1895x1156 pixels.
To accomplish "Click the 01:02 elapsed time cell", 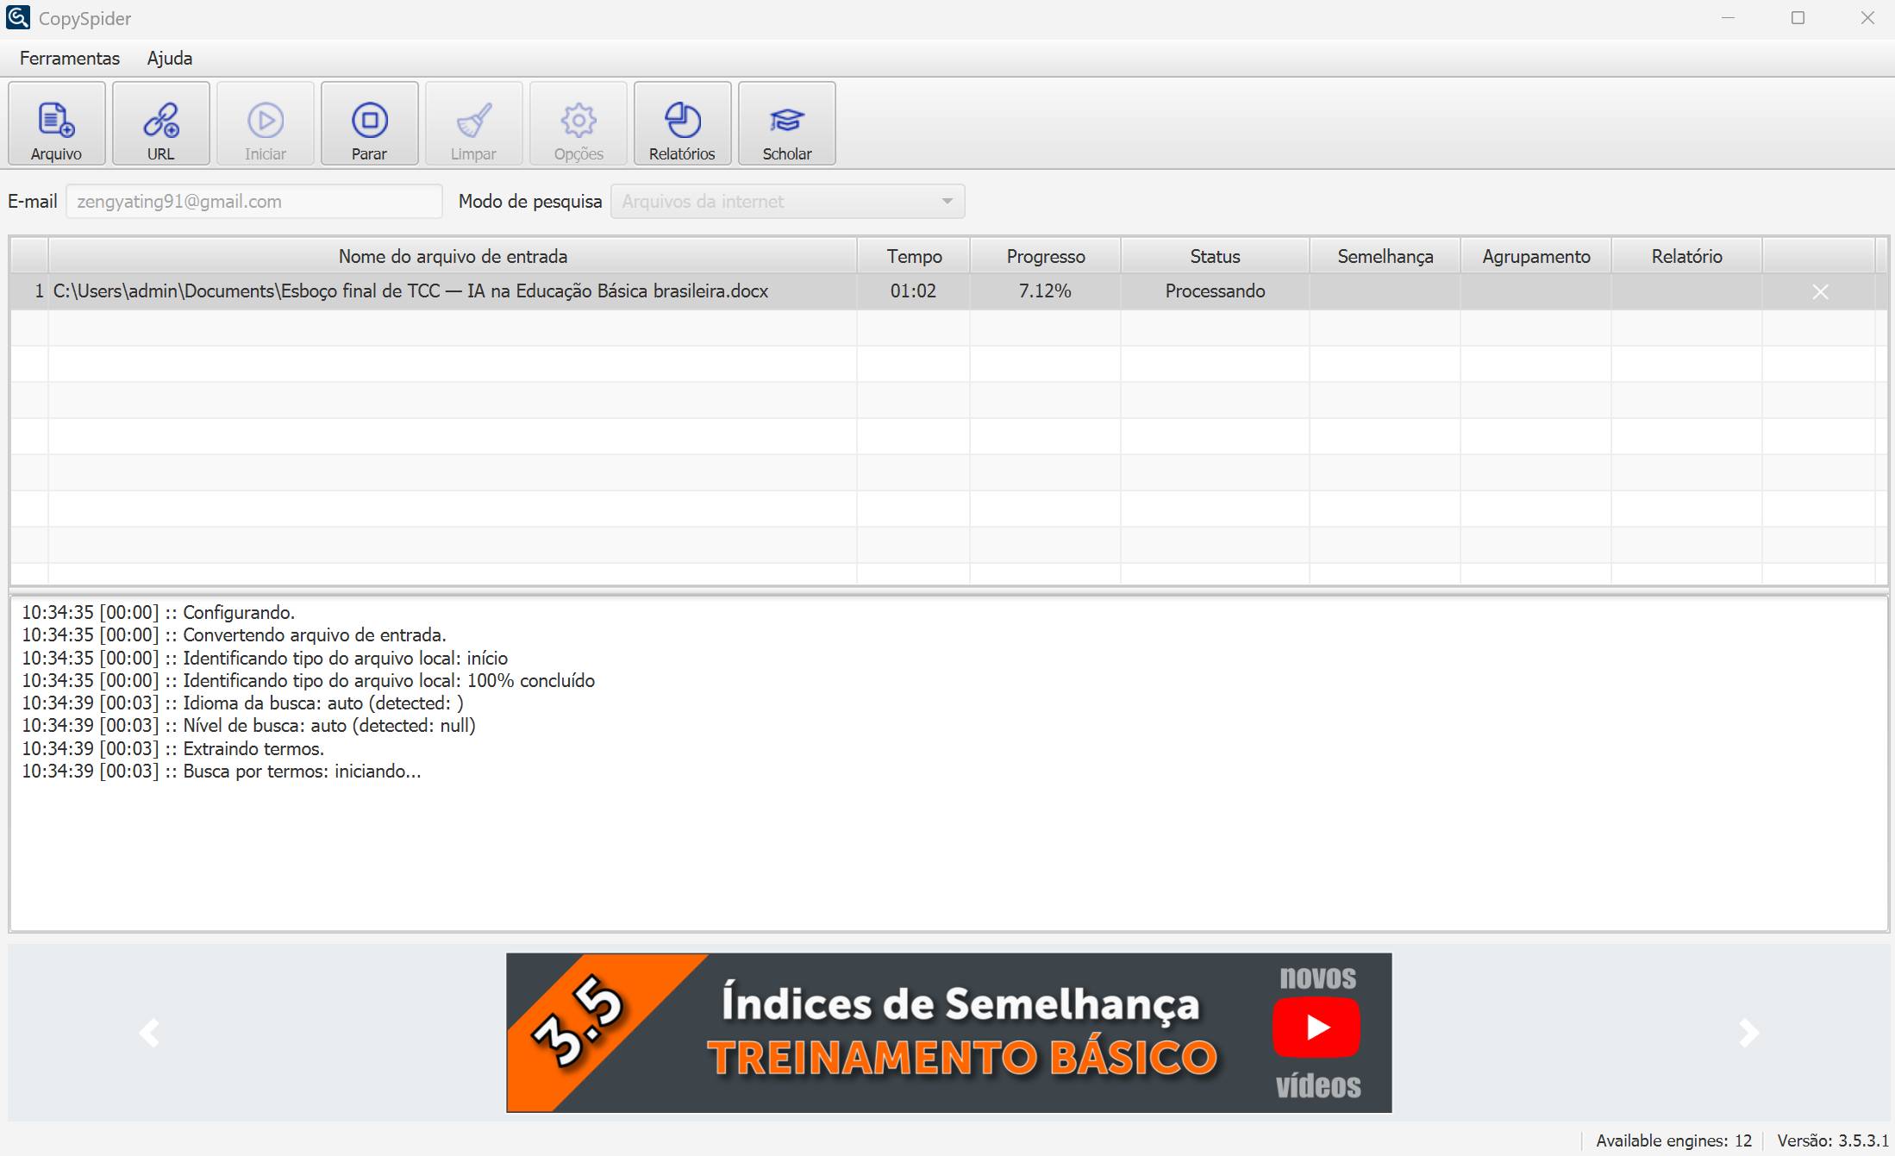I will (913, 291).
